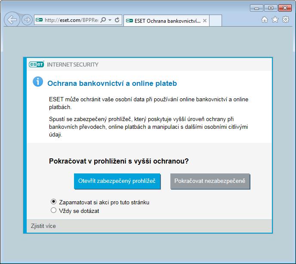Click the ESET site icon in address bar

(x=39, y=20)
